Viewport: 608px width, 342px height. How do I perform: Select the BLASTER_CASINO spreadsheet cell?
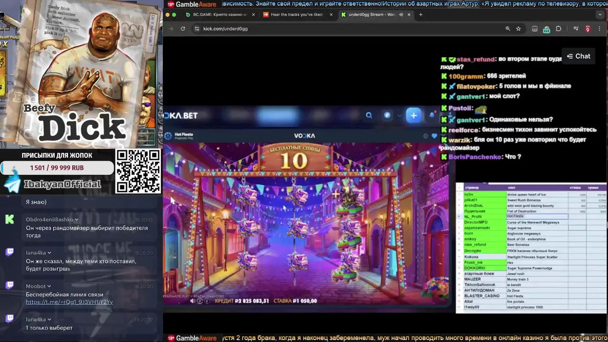tap(484, 296)
